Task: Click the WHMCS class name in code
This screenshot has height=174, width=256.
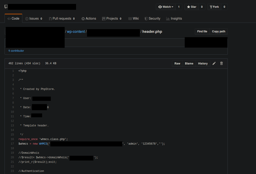Action: click(x=43, y=144)
